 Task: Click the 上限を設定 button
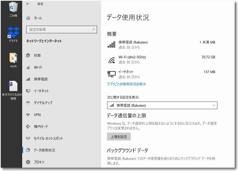coord(119,137)
